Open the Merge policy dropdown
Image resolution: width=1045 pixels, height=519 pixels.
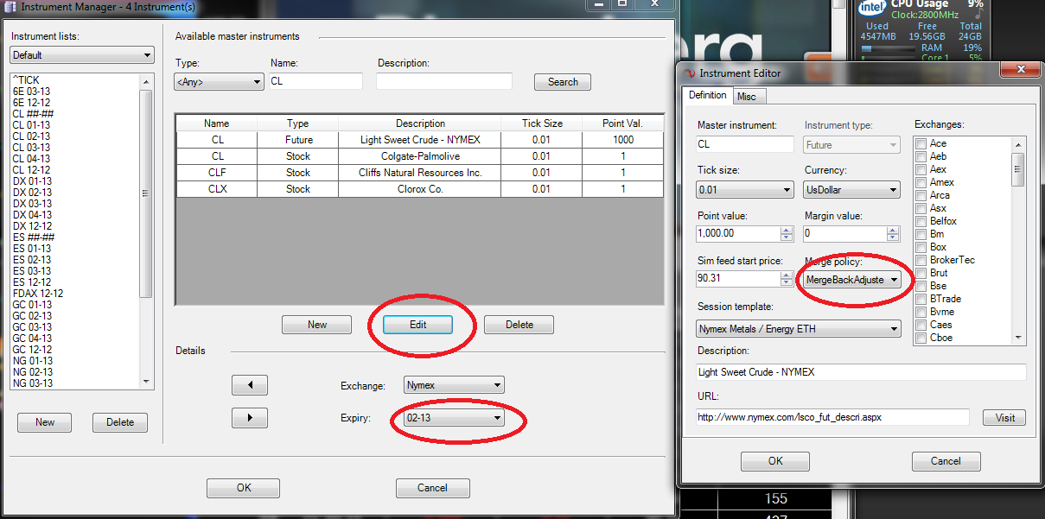click(852, 280)
